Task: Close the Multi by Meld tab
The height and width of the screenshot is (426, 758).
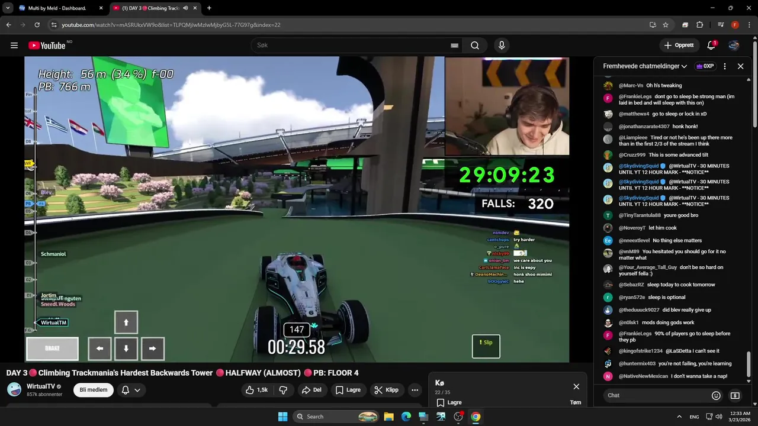Action: [101, 8]
